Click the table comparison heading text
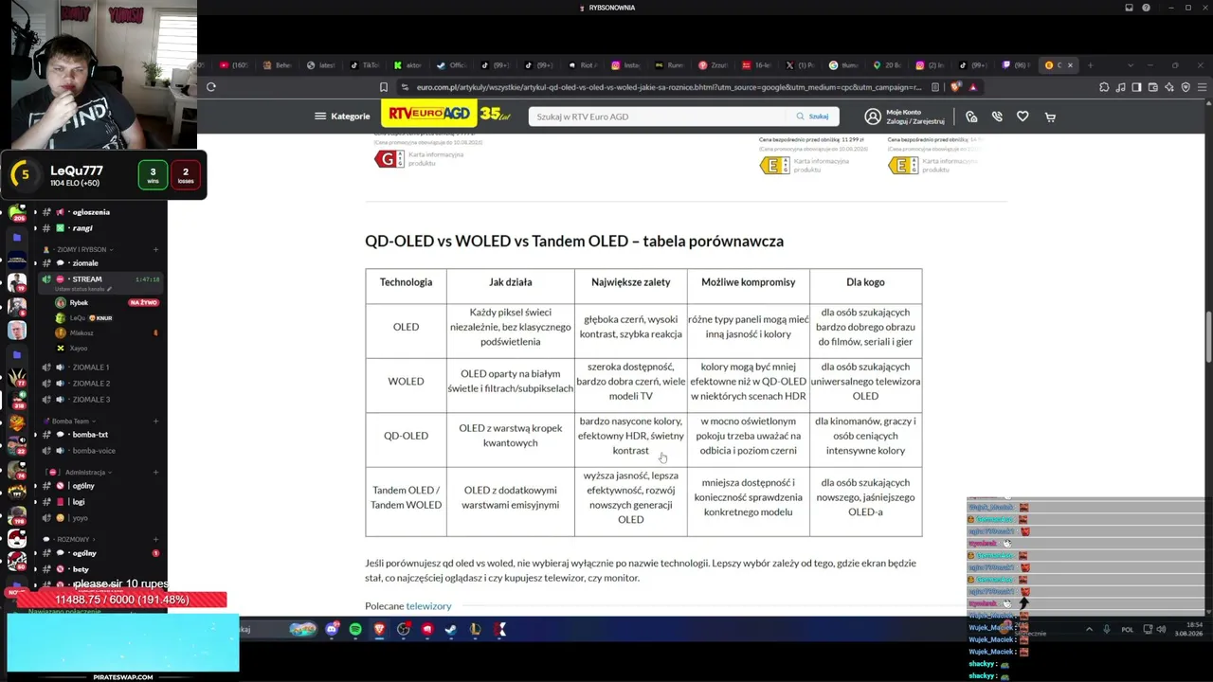Image resolution: width=1213 pixels, height=682 pixels. tap(574, 242)
